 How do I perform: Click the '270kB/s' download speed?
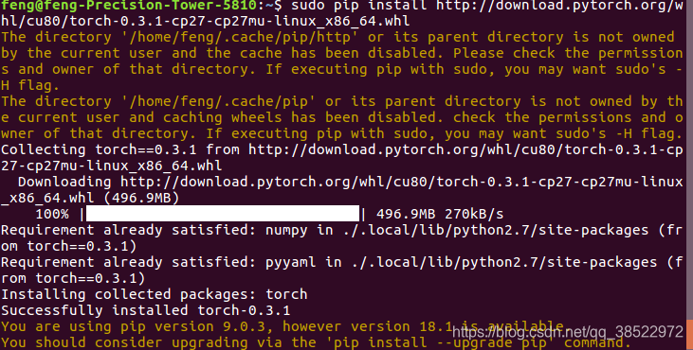pyautogui.click(x=474, y=214)
